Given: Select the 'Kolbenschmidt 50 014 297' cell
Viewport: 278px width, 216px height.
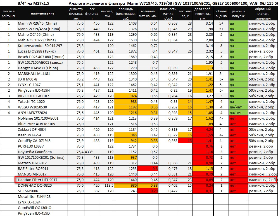Looking at the screenshot, I should tap(42, 46).
